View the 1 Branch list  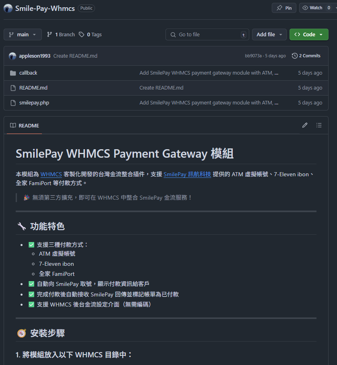click(61, 35)
